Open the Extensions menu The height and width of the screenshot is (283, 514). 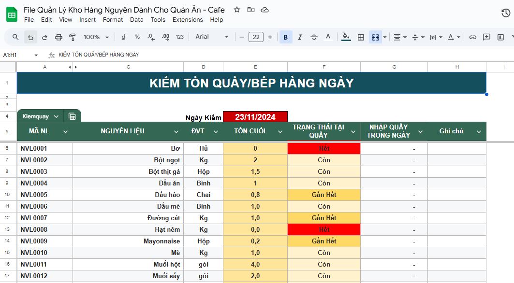coord(188,20)
